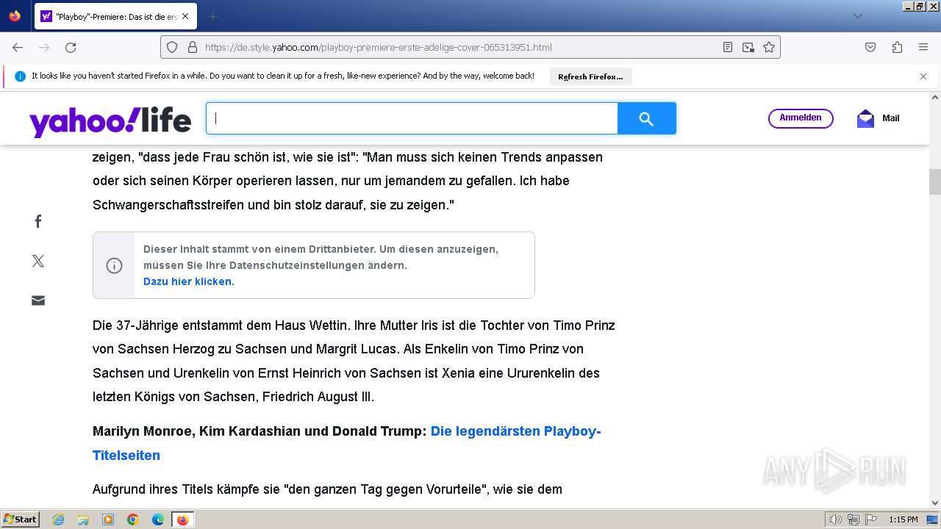Expand list all tabs chevron
Screen dimensions: 941x529
[858, 16]
